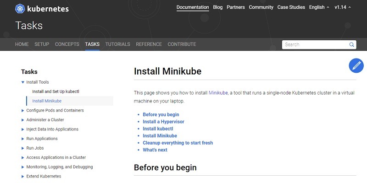Jump to Install kubectl contents link
Viewport: 367px width, 183px height.
coord(158,129)
